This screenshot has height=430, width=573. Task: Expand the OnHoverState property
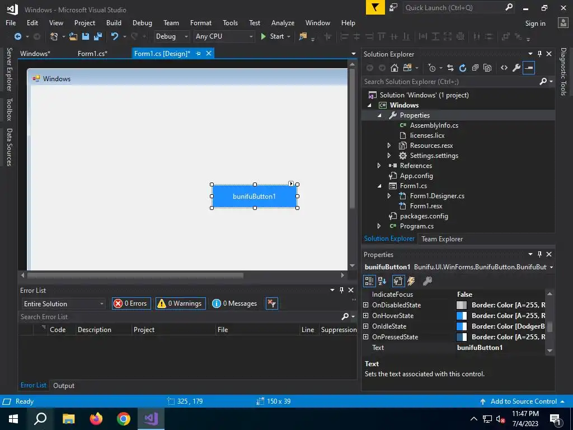click(365, 315)
